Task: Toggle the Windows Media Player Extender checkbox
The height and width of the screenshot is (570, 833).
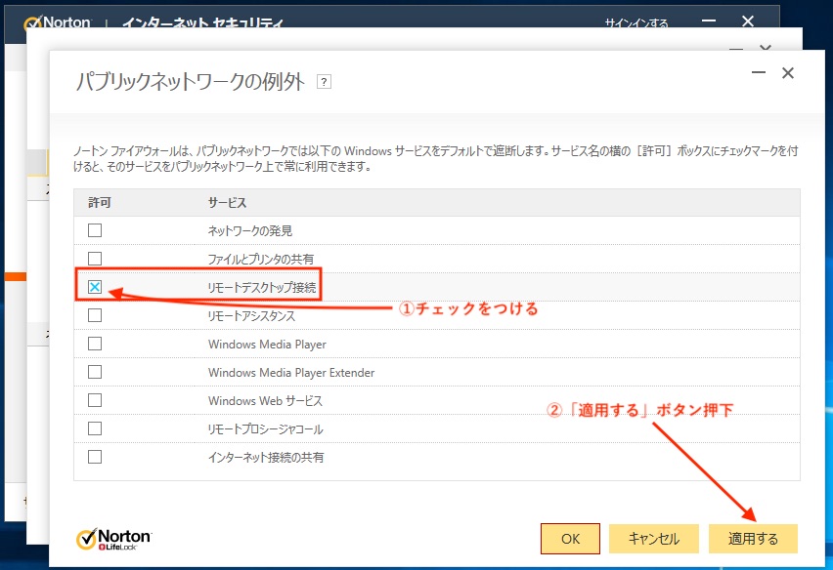Action: tap(95, 372)
